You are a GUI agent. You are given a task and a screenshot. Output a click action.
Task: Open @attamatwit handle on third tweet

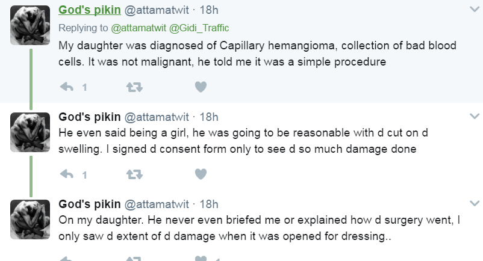(157, 204)
